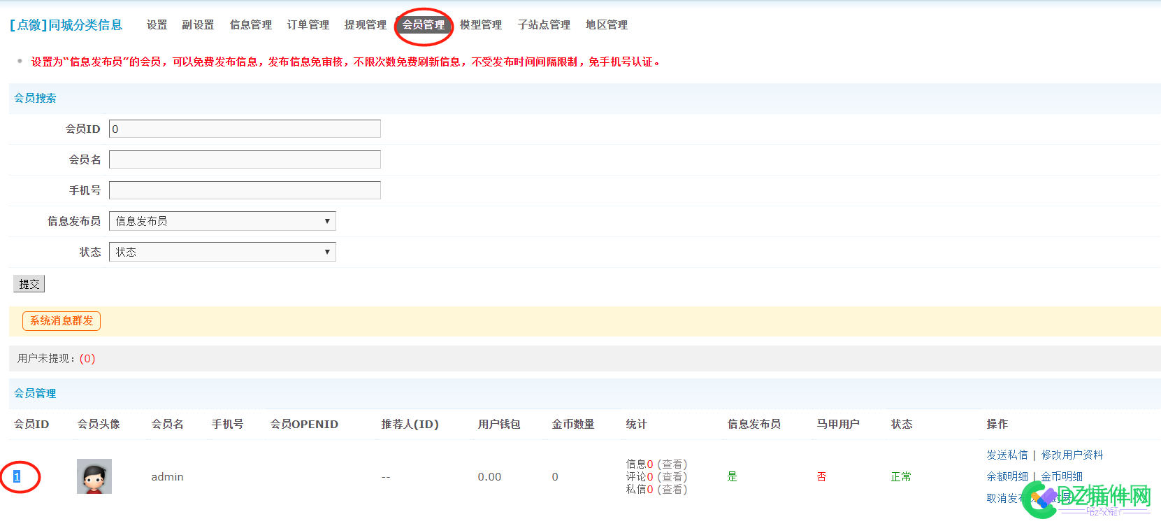Expand the 状态 dropdown

point(222,252)
